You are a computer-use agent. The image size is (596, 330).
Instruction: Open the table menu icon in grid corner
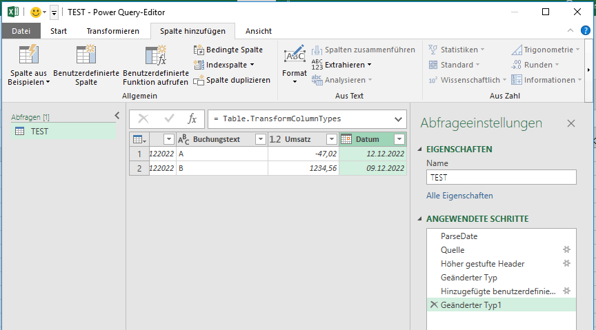point(139,139)
